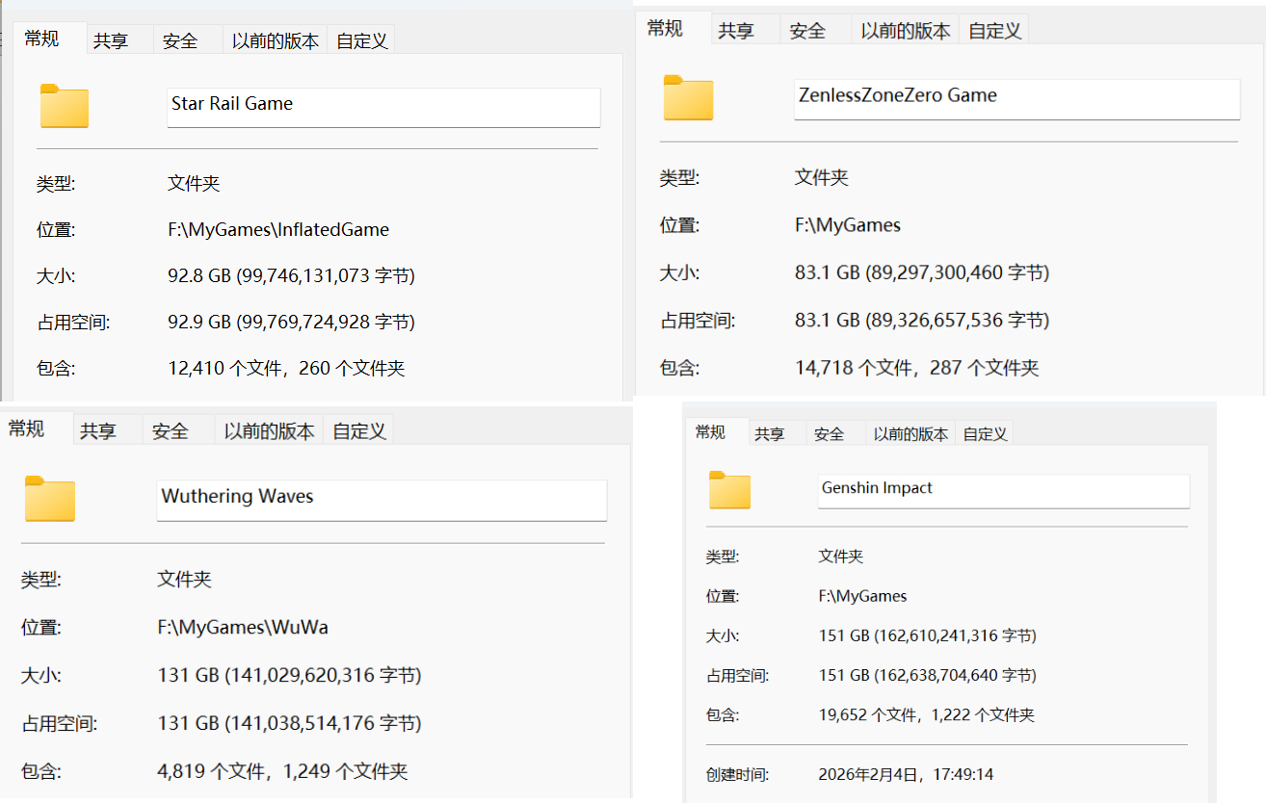Click 文件夹 type value in Star Rail Game window

tap(194, 183)
